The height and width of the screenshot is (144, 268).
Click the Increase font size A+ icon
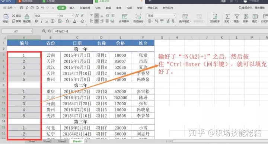coord(77,16)
